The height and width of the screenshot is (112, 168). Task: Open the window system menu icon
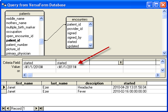[4, 5]
